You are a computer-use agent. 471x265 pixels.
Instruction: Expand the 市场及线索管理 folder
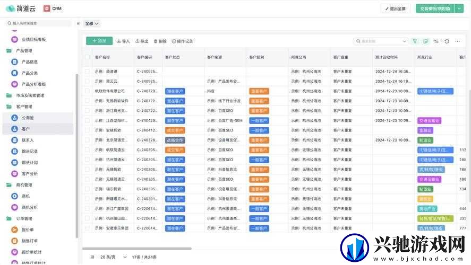pyautogui.click(x=9, y=95)
